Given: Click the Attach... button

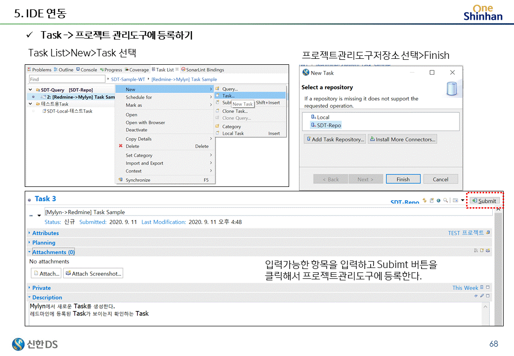Looking at the screenshot, I should tap(46, 273).
